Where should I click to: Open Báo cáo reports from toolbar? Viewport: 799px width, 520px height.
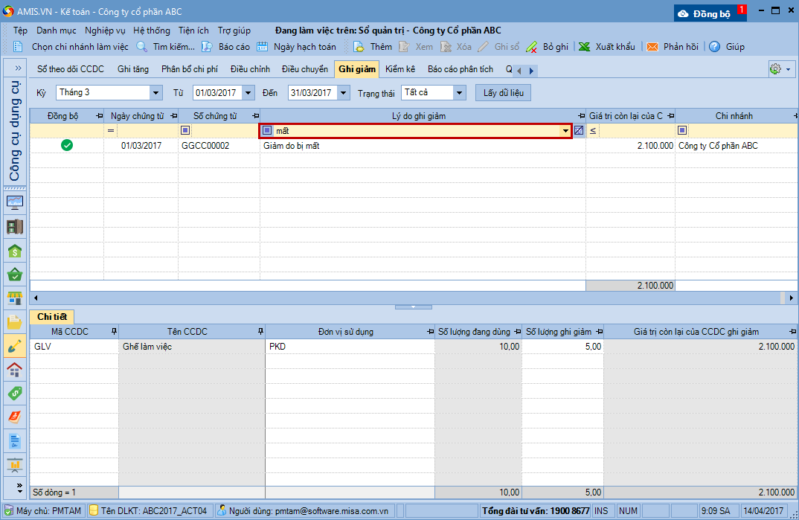tap(208, 47)
